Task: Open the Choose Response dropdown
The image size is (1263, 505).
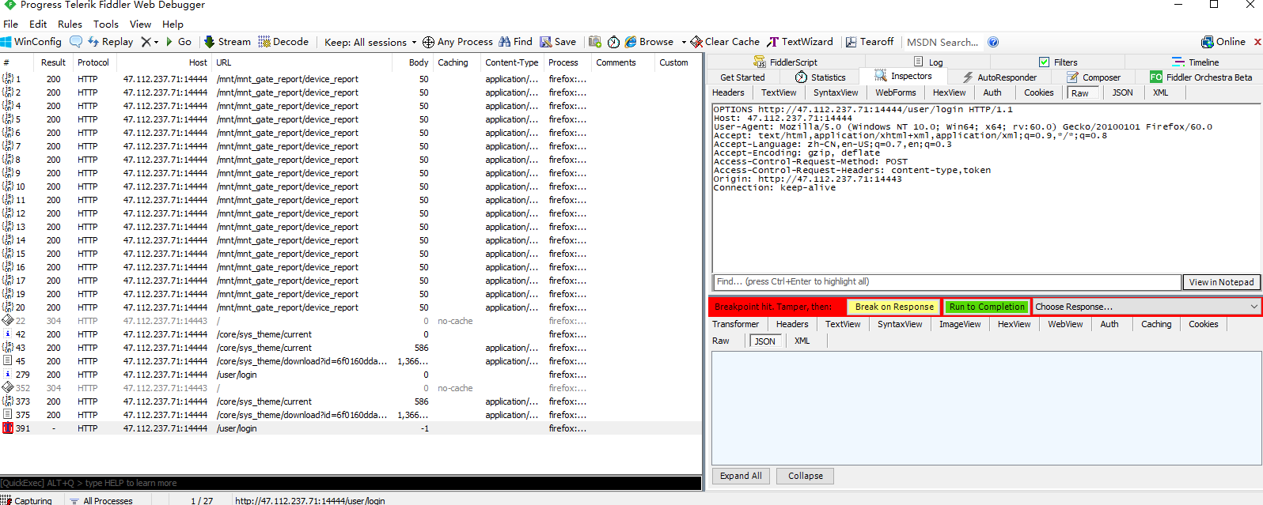Action: click(1146, 307)
